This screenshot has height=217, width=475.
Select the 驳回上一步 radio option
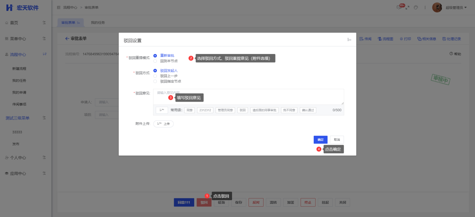coord(155,76)
